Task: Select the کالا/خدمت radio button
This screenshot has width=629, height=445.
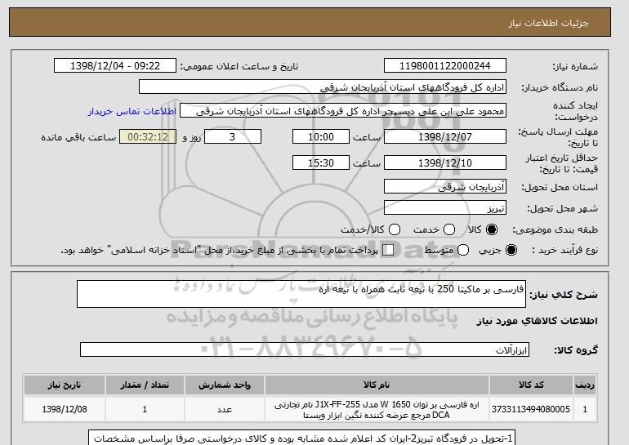Action: click(395, 229)
